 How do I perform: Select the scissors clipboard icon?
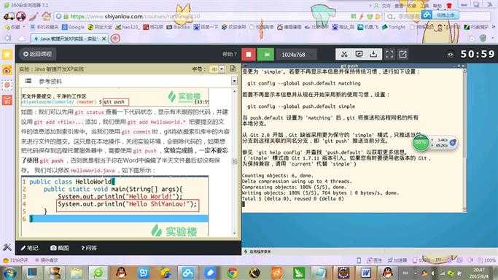(x=344, y=54)
